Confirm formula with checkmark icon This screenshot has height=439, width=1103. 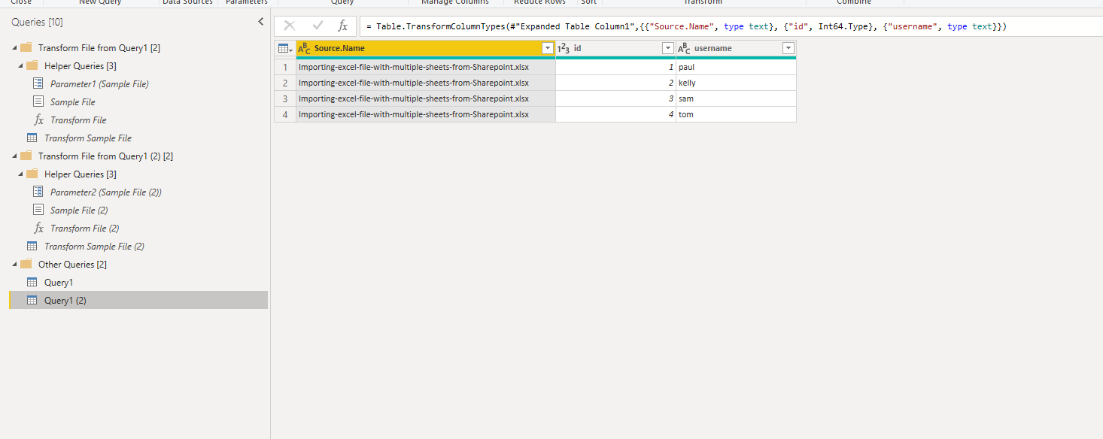click(x=318, y=26)
